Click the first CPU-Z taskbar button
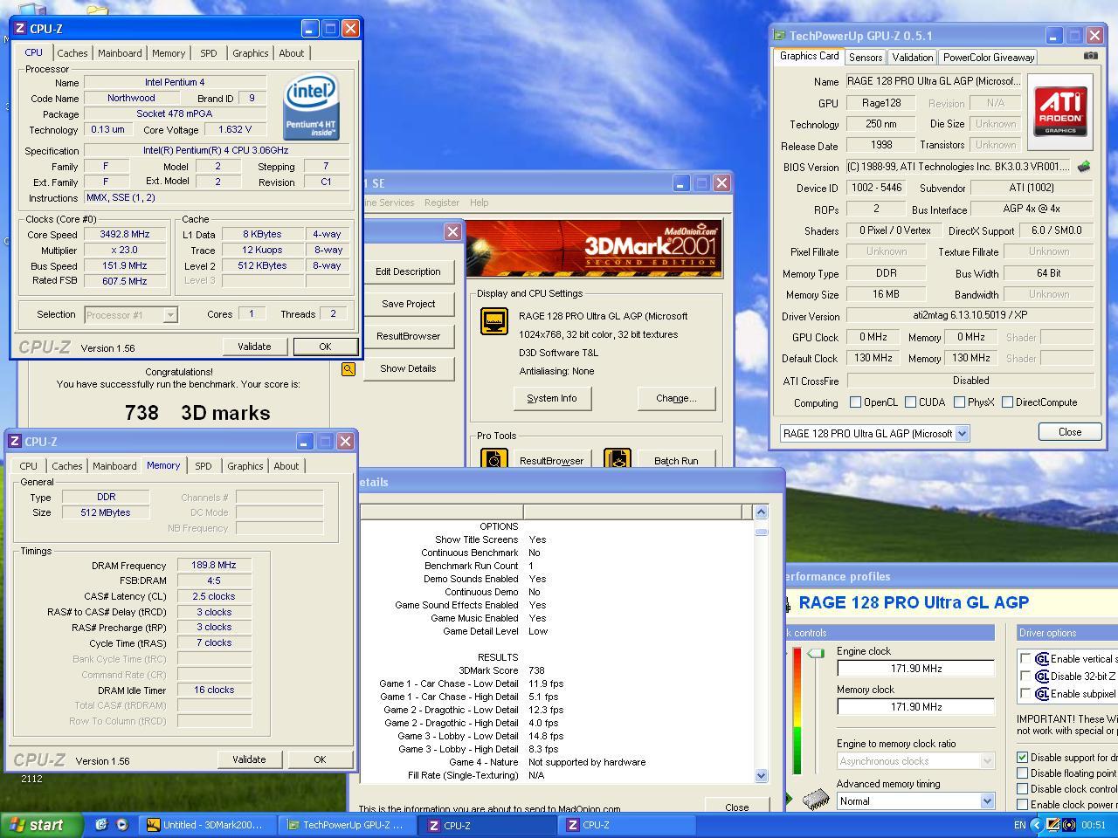The width and height of the screenshot is (1118, 838). 488,825
